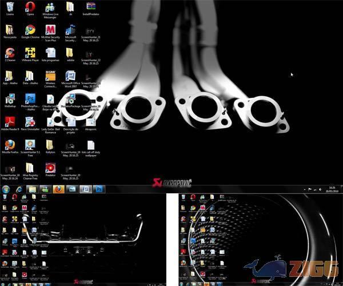Open the Recycle Bin (Lixeira) icon
Image resolution: width=343 pixels, height=286 pixels.
[x=10, y=7]
